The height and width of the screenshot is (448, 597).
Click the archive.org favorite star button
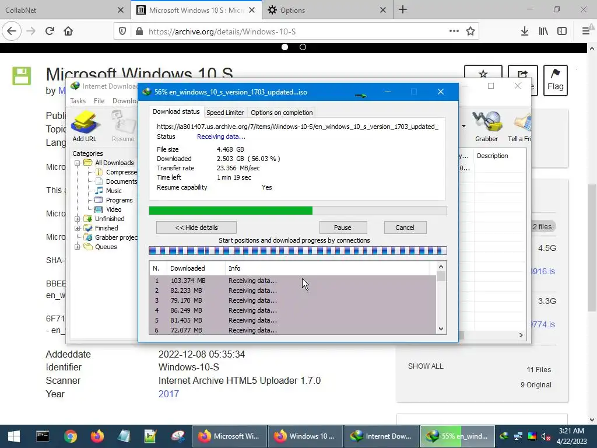(x=483, y=73)
